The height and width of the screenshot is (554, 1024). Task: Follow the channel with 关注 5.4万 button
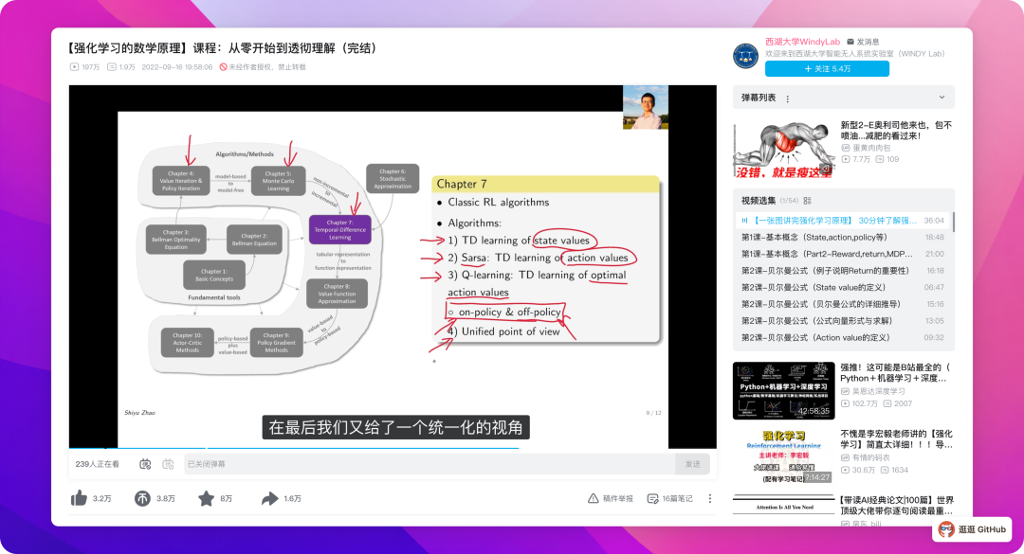827,68
